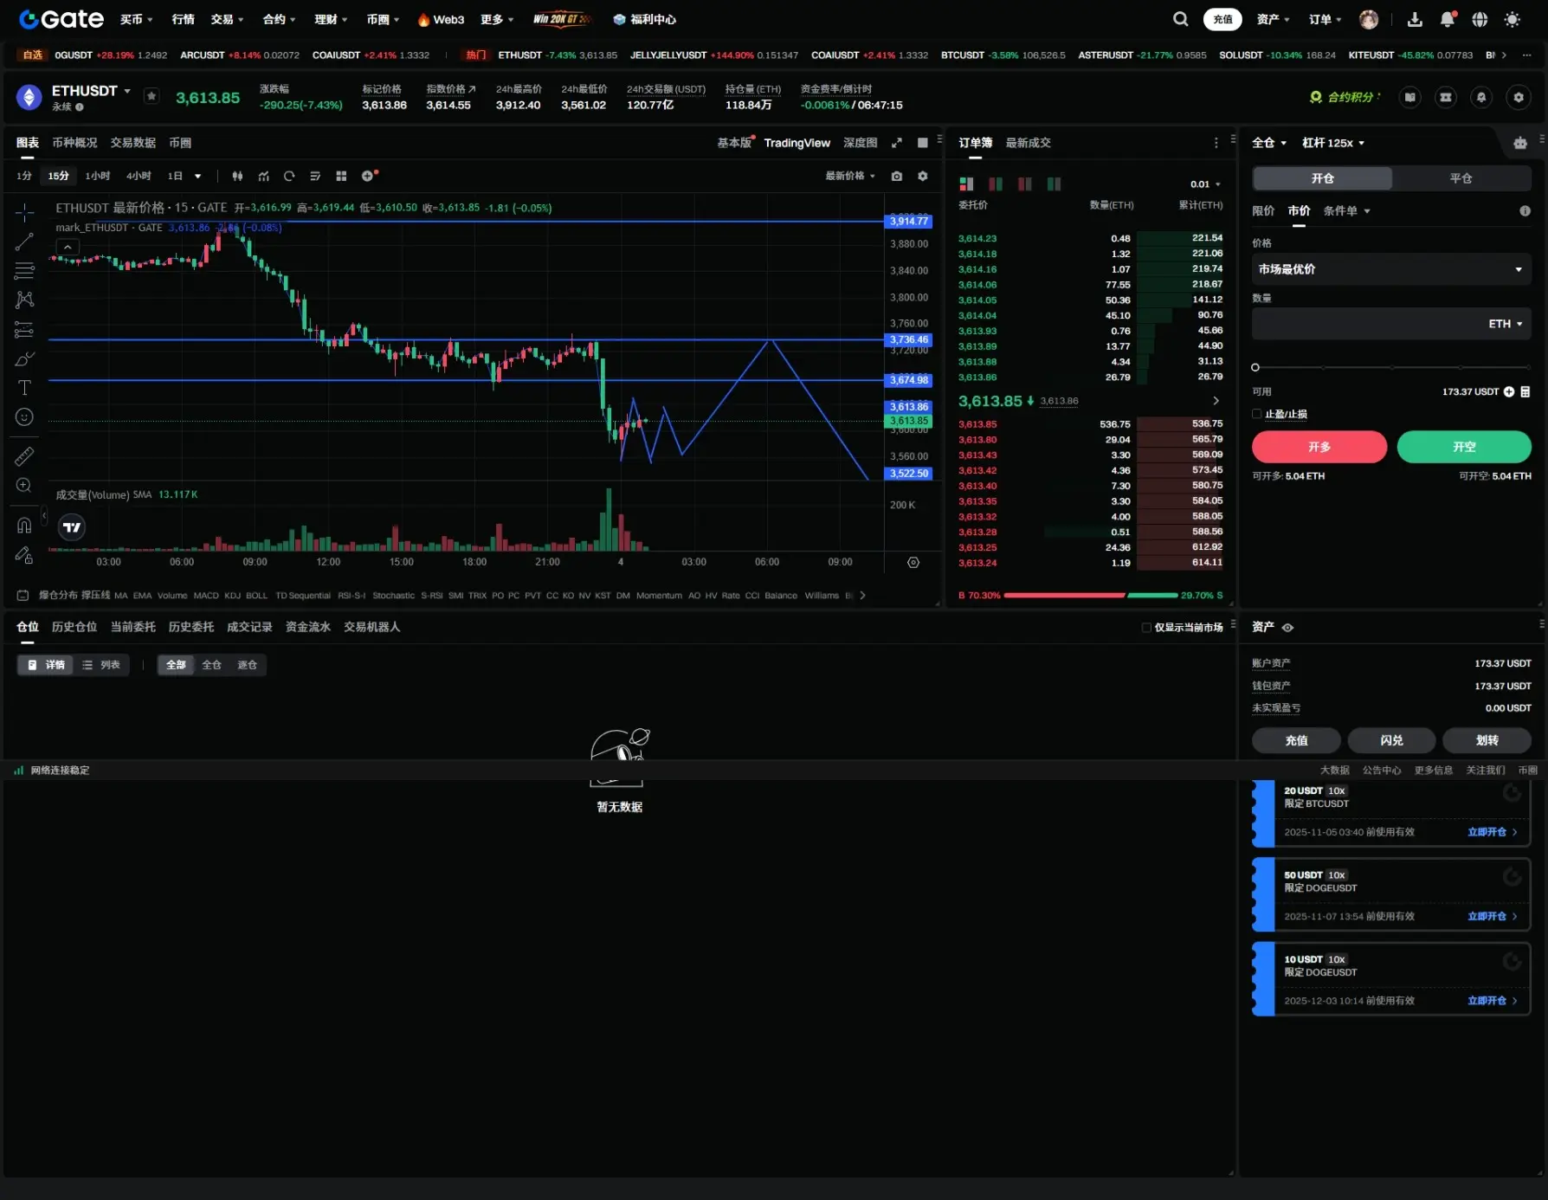Click the app download icon in top bar

[1415, 19]
